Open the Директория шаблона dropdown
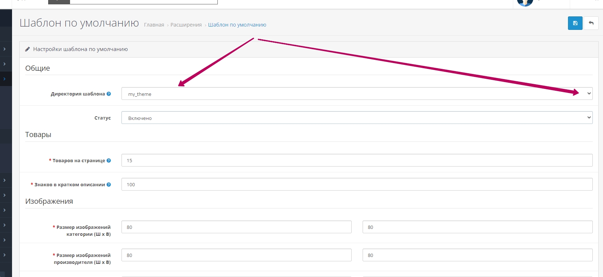603x277 pixels. pyautogui.click(x=357, y=94)
